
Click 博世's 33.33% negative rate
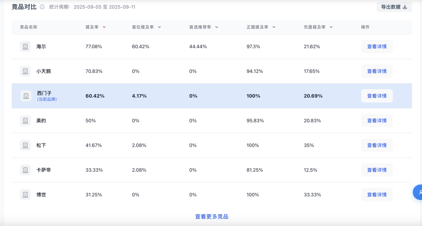(x=312, y=195)
